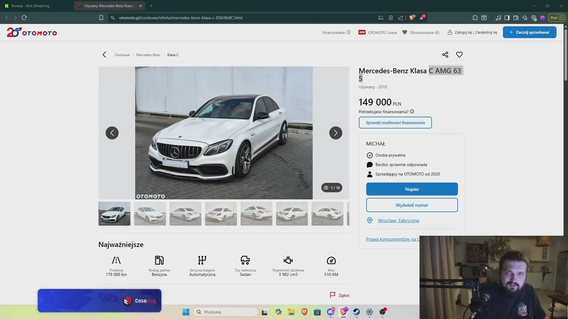The width and height of the screenshot is (568, 319).
Task: Click the CaseHug banner
Action: coord(99,300)
